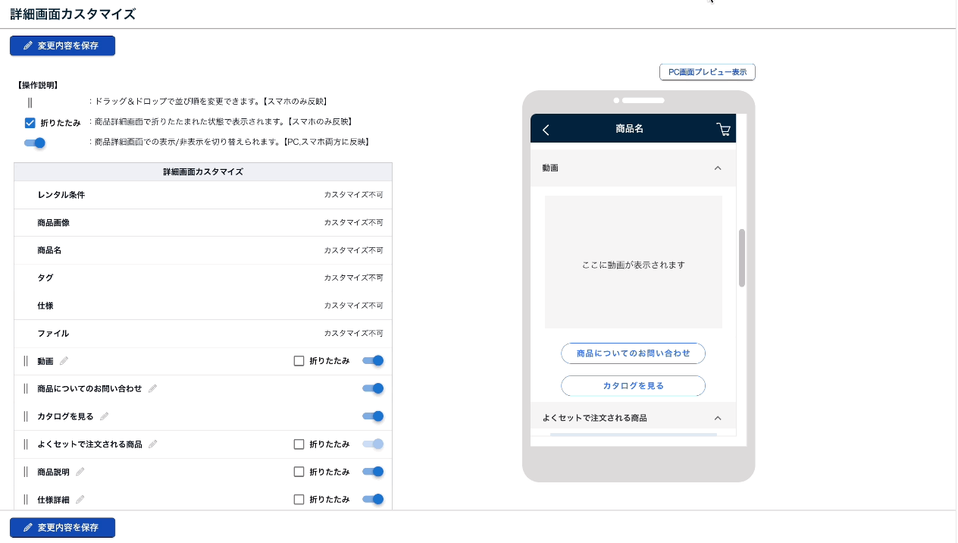
Task: Click the back arrow in phone preview header
Action: click(546, 130)
